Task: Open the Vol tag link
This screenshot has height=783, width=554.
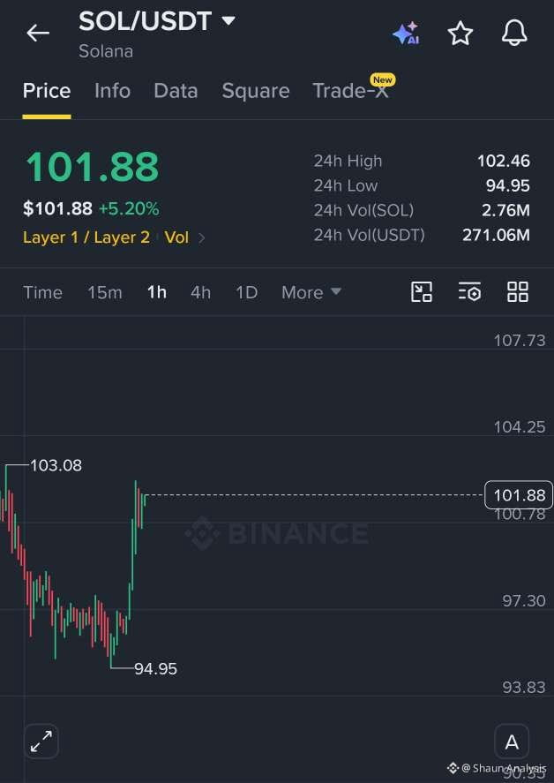Action: 176,237
